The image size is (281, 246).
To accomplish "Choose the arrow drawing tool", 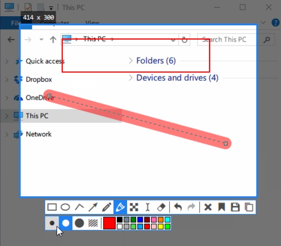I will (93, 208).
